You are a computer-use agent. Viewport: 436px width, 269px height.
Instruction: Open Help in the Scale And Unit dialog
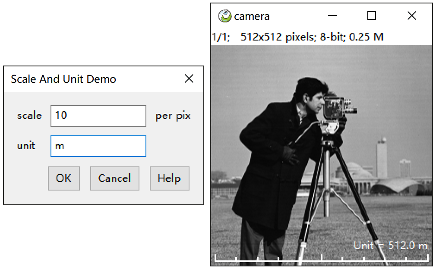coord(169,178)
